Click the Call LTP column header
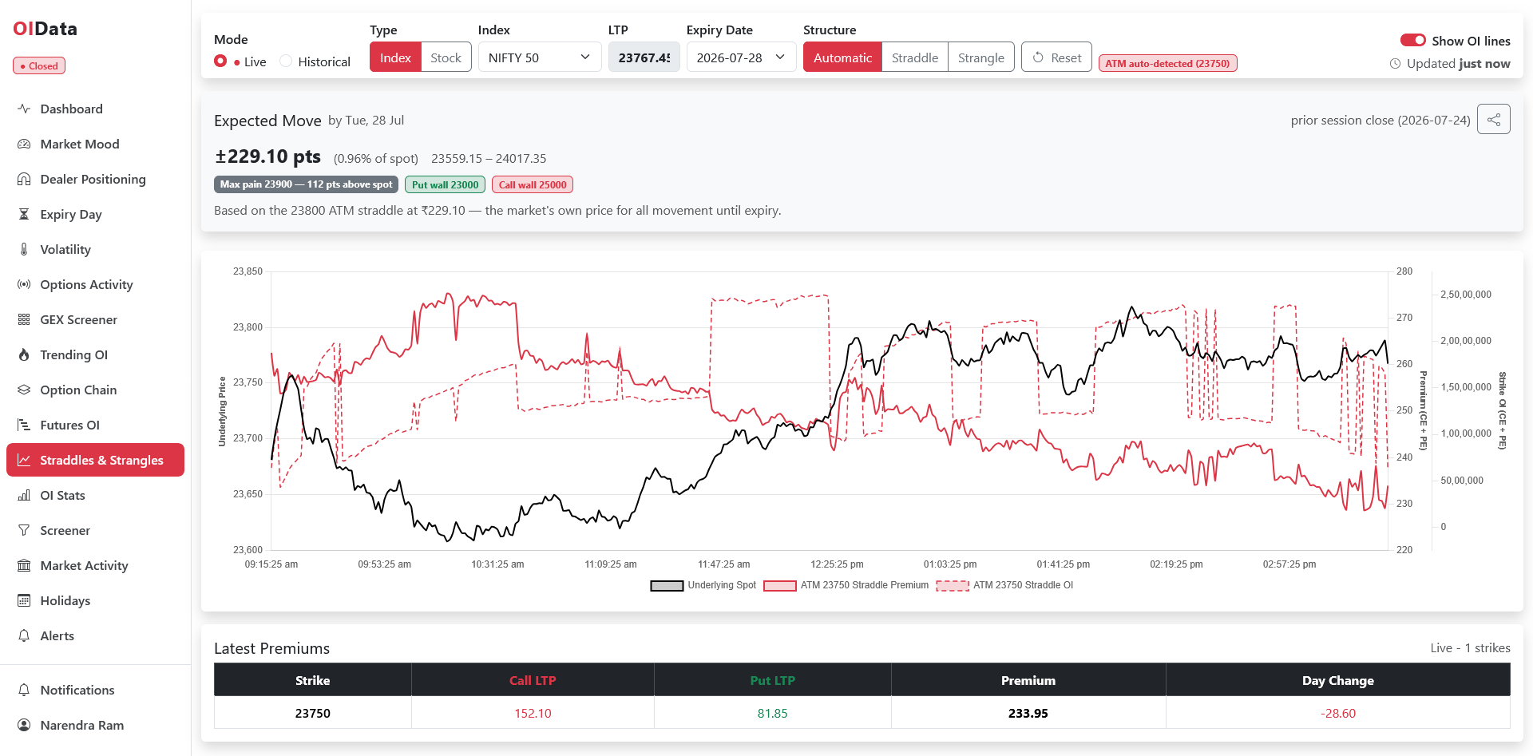1533x756 pixels. pyautogui.click(x=533, y=680)
